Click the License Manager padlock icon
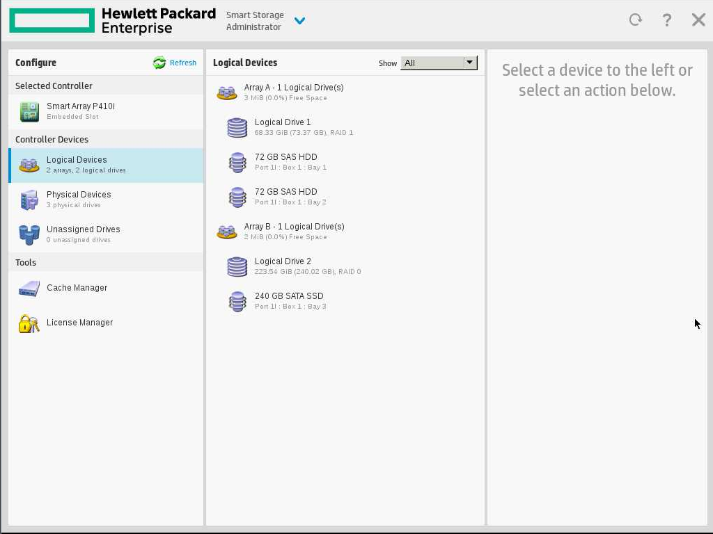 [29, 323]
